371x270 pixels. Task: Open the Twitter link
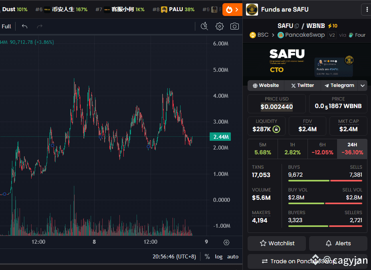coord(302,85)
